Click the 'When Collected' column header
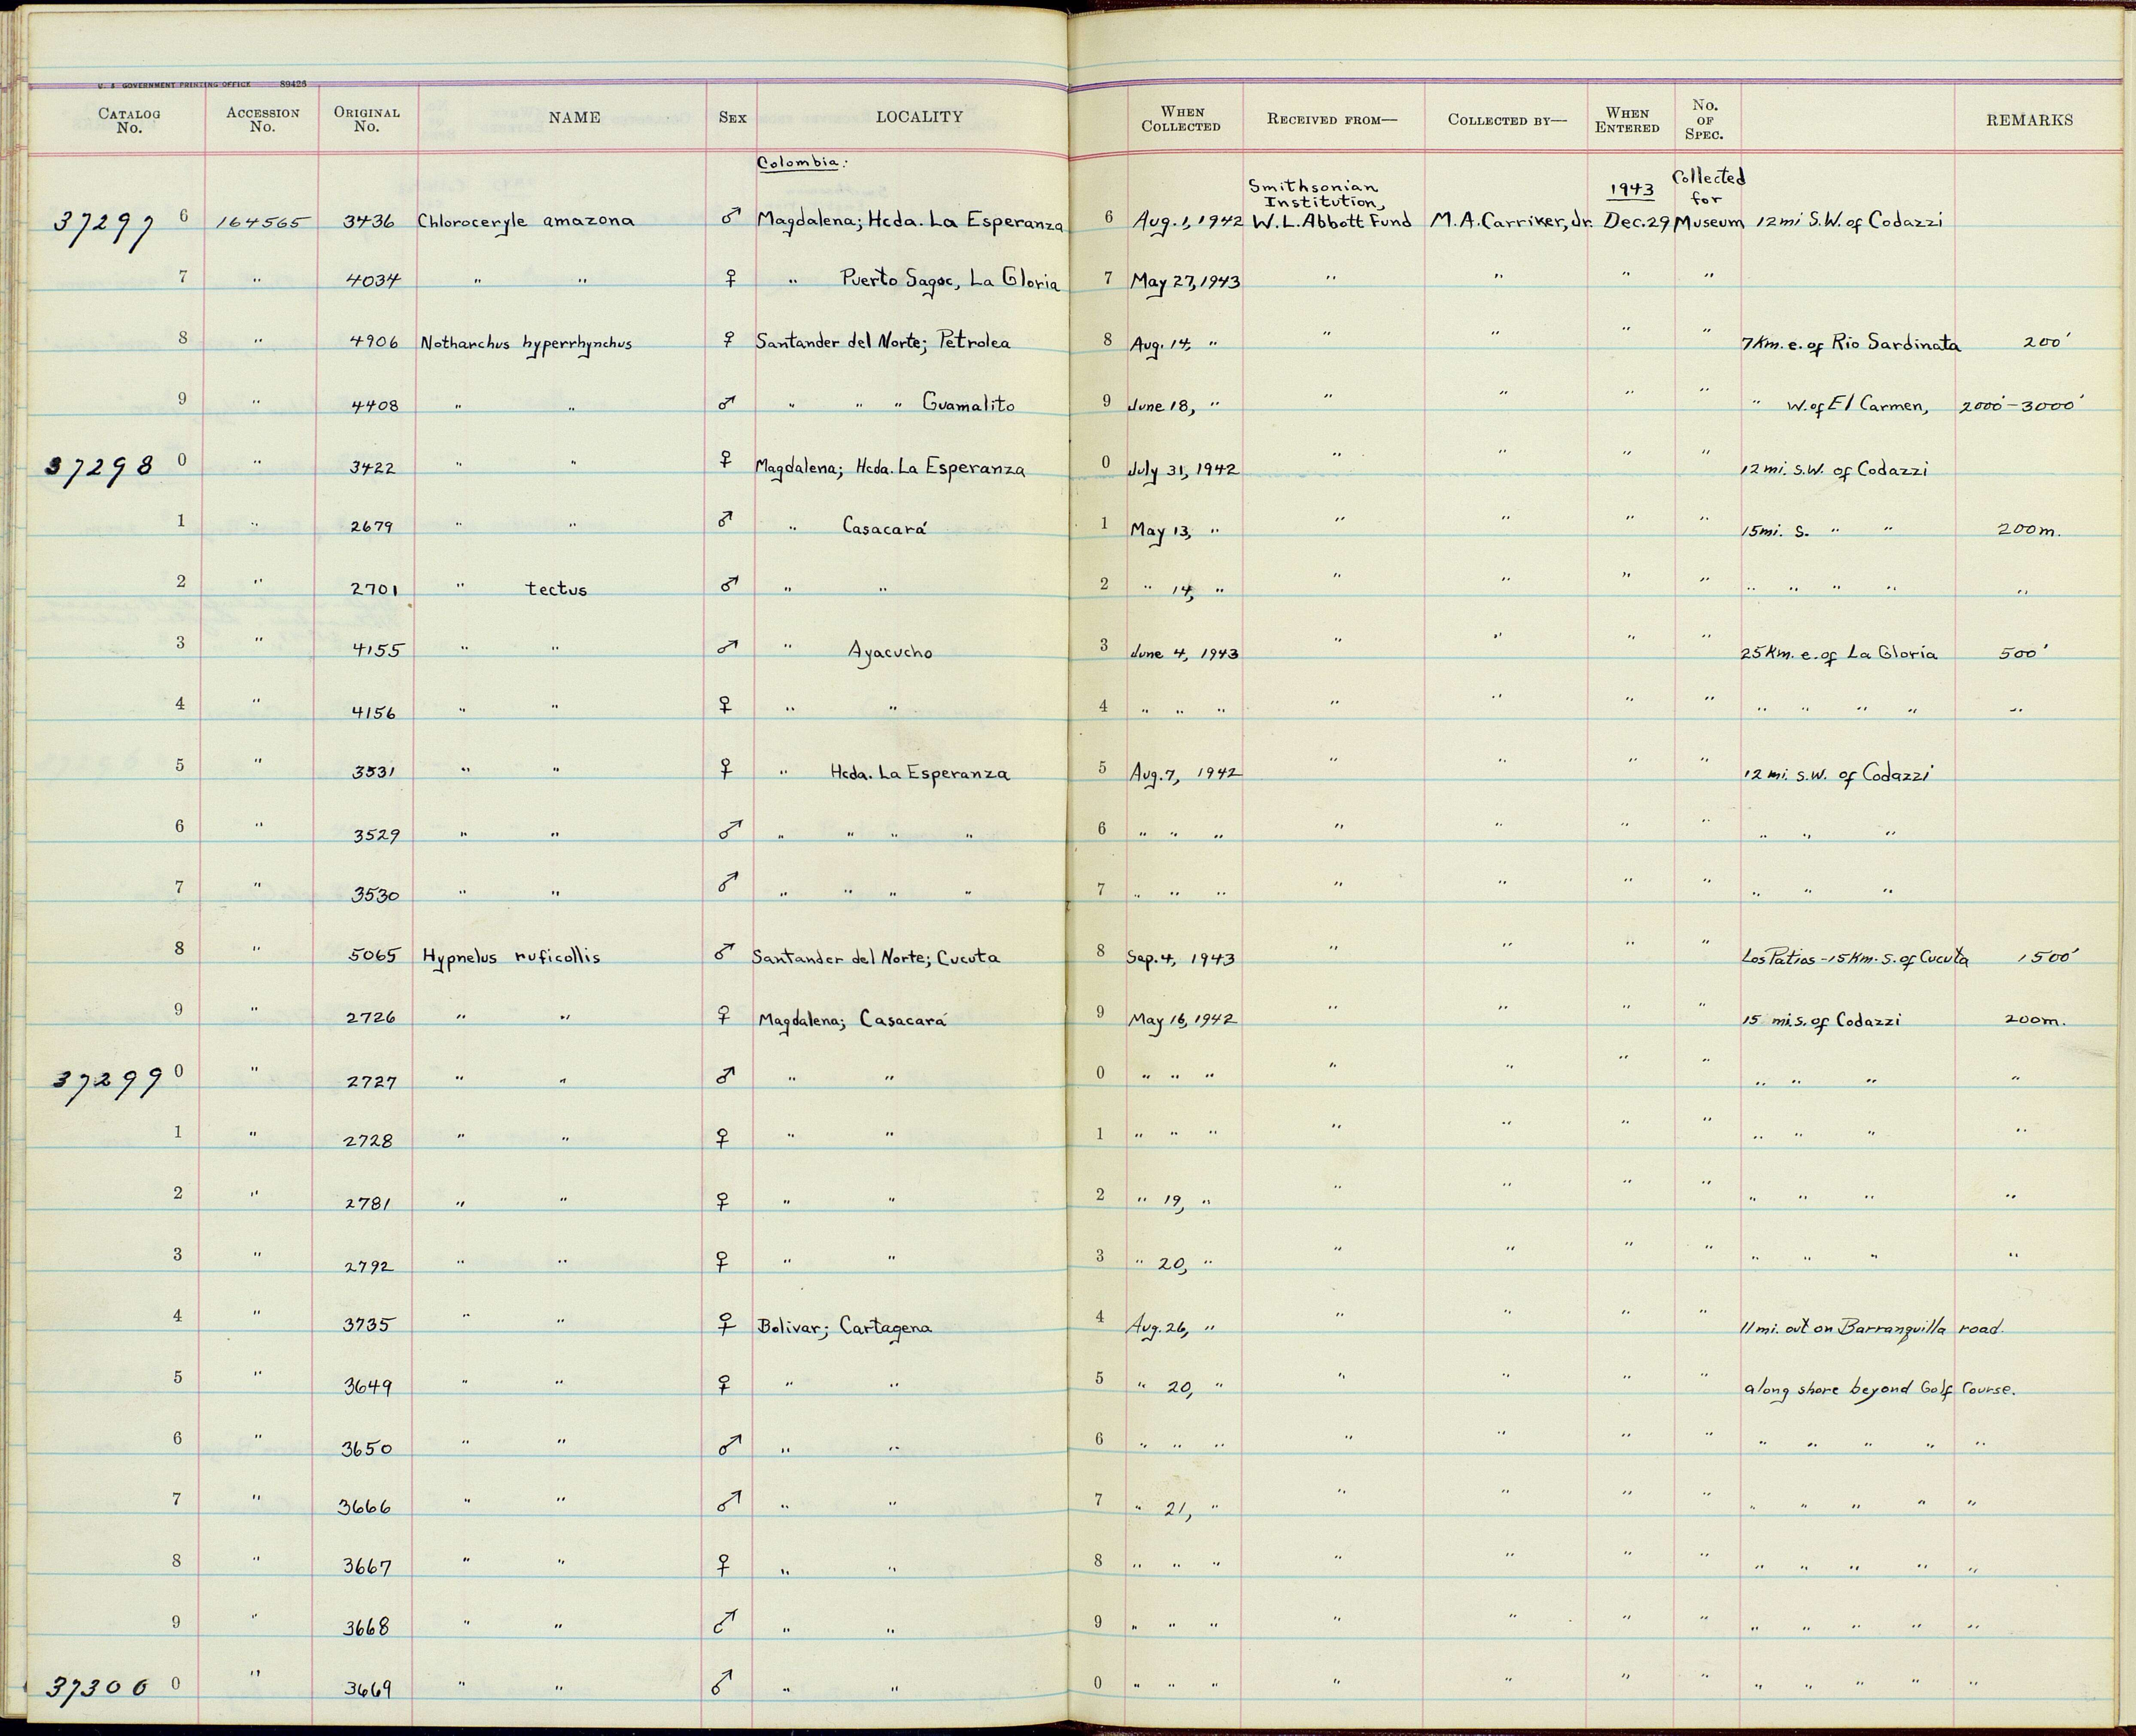This screenshot has height=1736, width=2136. coord(1181,119)
